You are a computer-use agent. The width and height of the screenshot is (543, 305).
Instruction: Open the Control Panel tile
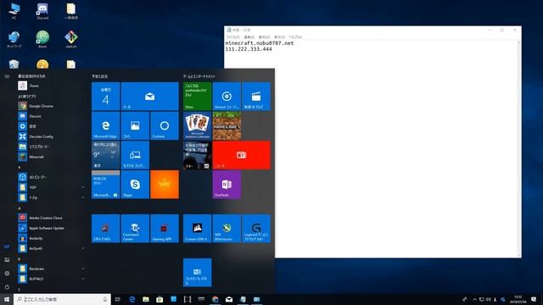[x=198, y=273]
